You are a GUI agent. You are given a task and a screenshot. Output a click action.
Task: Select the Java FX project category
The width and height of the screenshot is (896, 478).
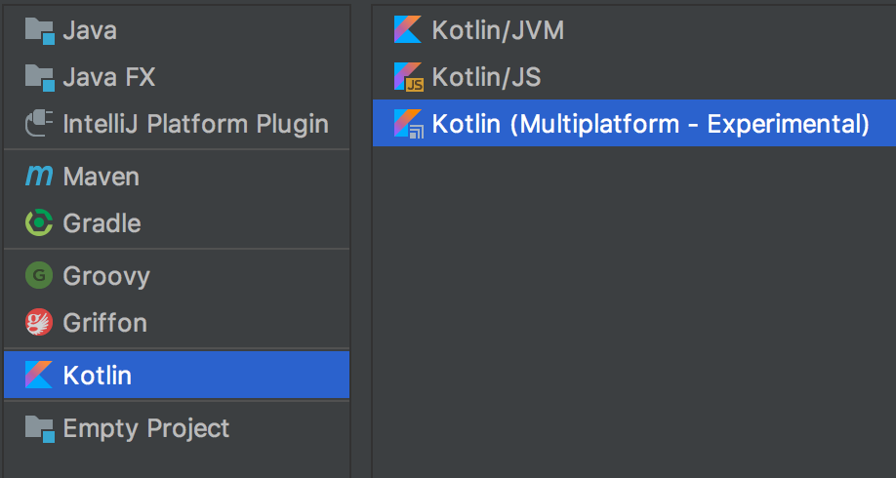click(x=108, y=77)
